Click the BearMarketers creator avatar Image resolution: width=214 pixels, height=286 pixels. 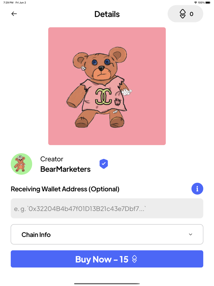[21, 164]
